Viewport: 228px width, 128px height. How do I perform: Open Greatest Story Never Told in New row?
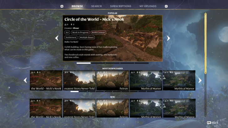click(79, 108)
